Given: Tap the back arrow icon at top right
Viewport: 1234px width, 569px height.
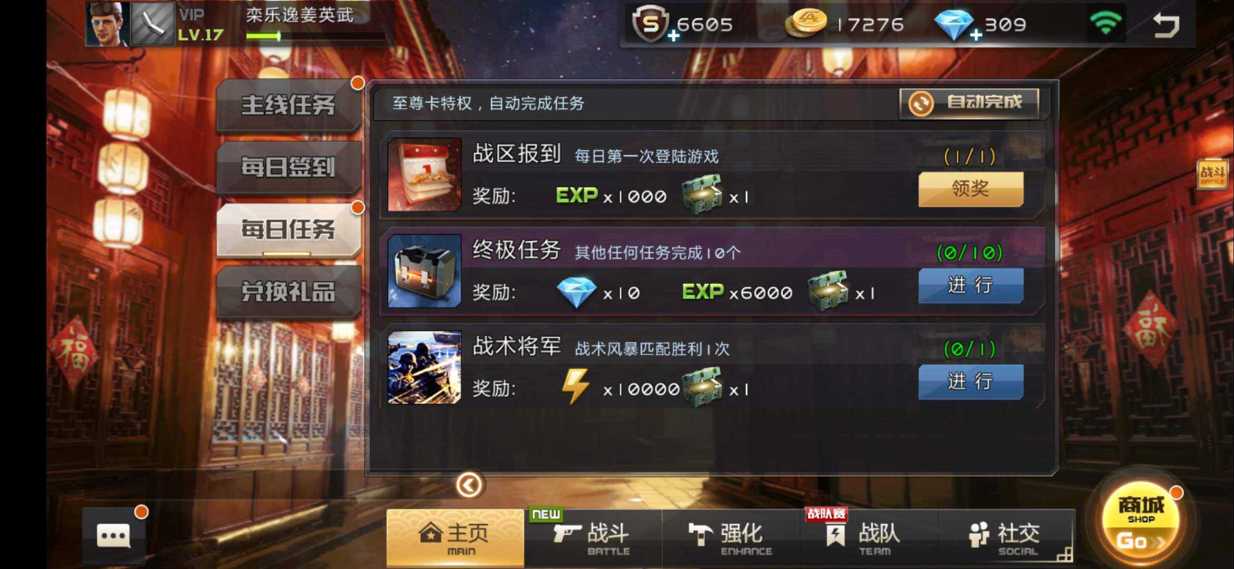Looking at the screenshot, I should pos(1166,25).
